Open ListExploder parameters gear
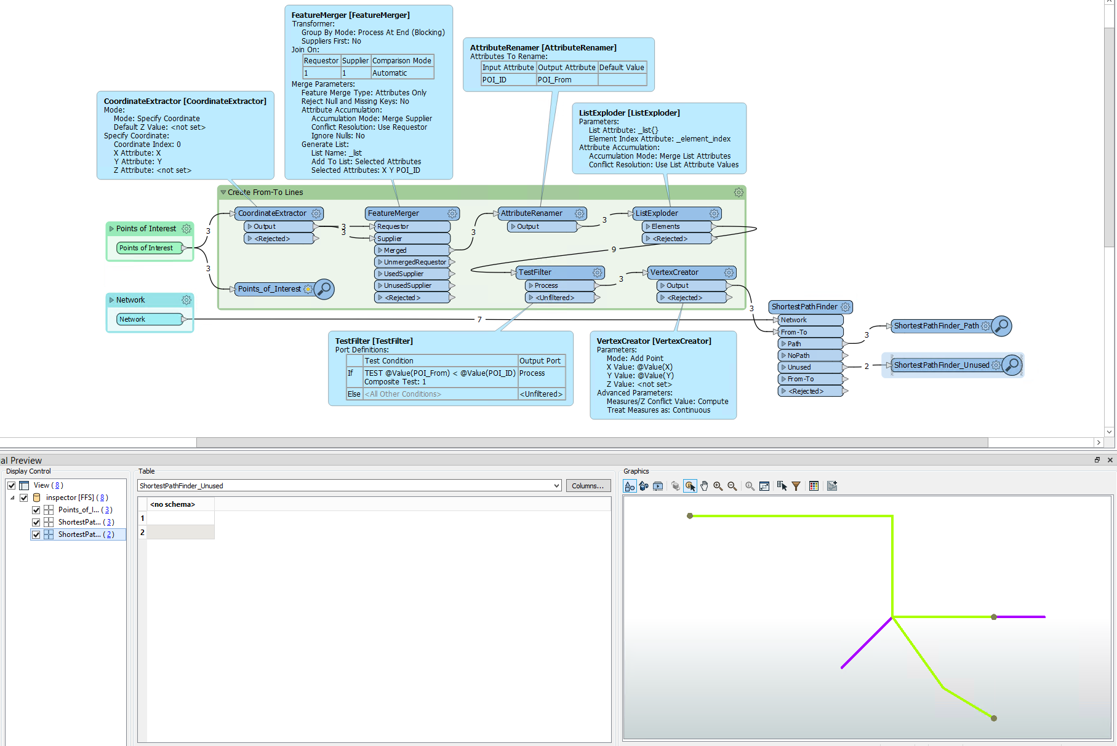The height and width of the screenshot is (746, 1117). [714, 213]
